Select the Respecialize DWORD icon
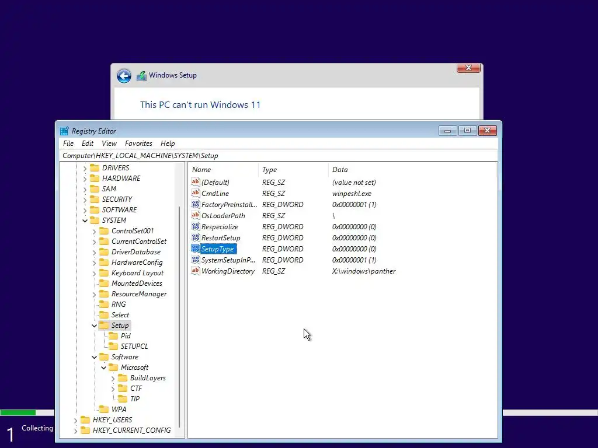 [x=195, y=226]
